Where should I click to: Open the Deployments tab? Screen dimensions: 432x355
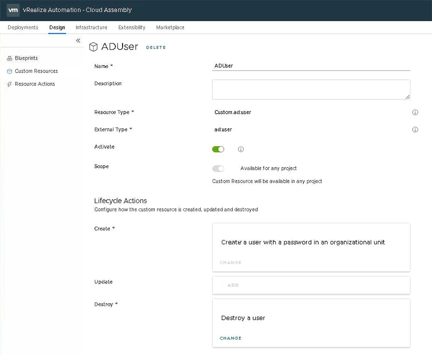point(23,27)
